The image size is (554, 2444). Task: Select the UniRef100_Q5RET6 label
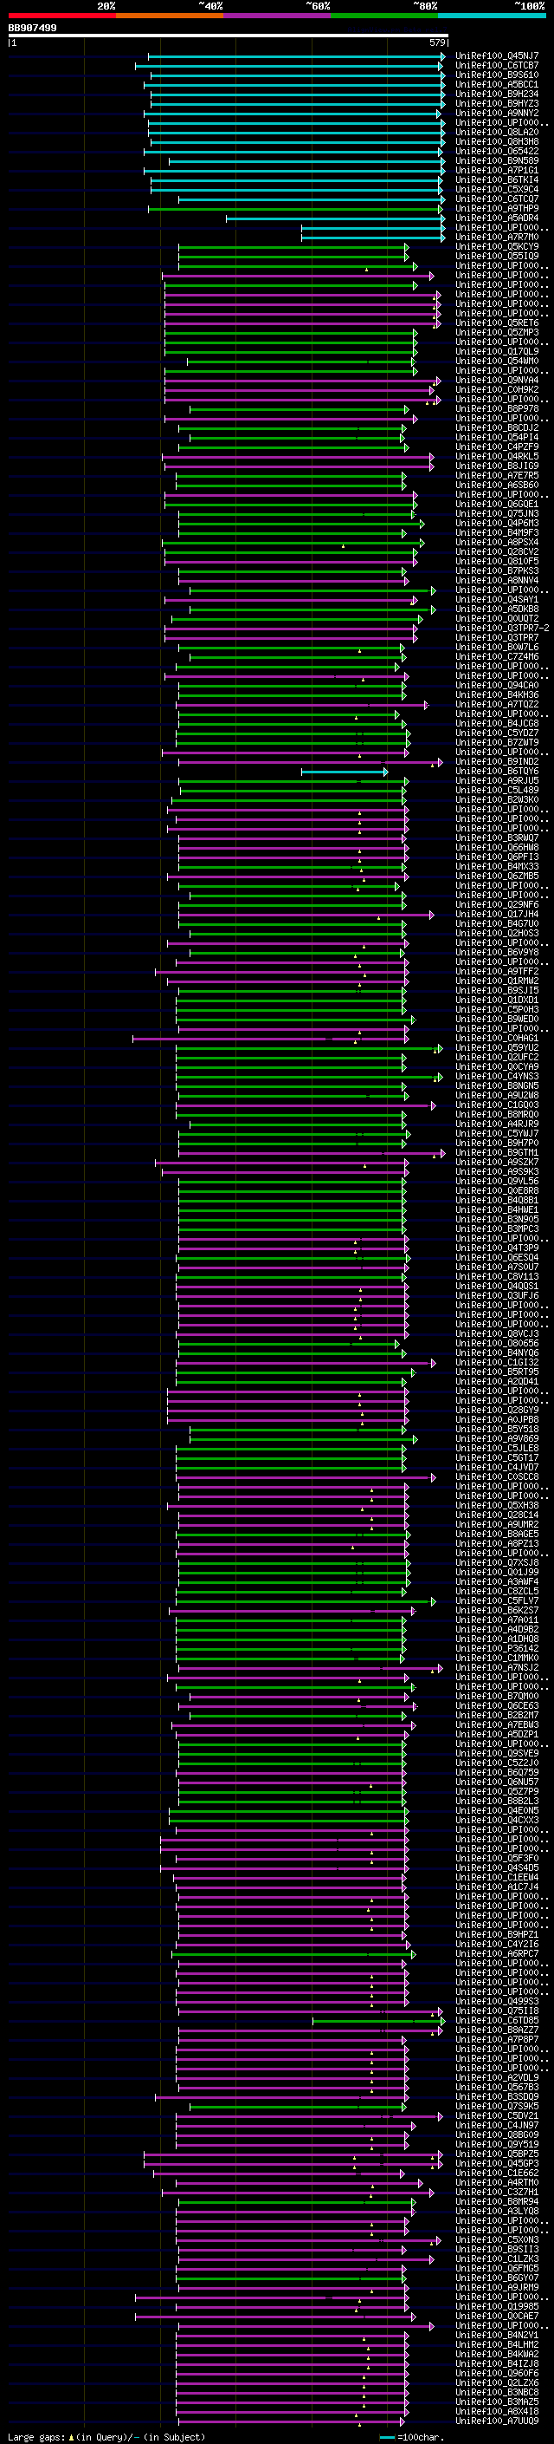497,323
